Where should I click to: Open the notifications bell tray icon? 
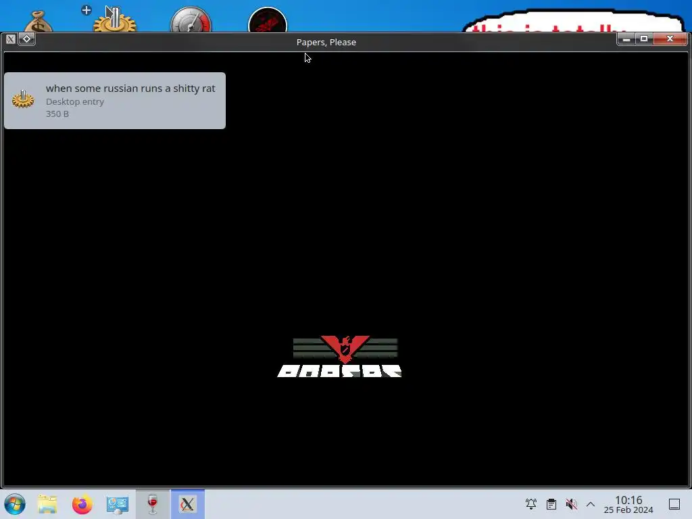click(x=531, y=504)
